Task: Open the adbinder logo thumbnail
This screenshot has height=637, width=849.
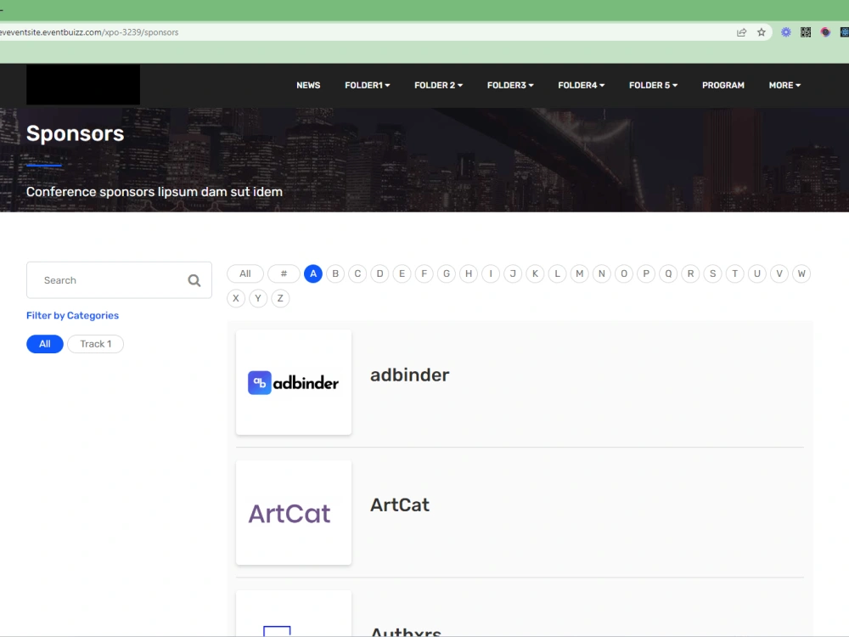Action: [294, 382]
